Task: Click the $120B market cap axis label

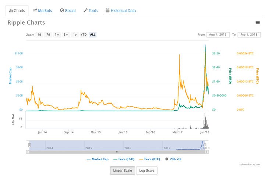Action: (x=19, y=53)
